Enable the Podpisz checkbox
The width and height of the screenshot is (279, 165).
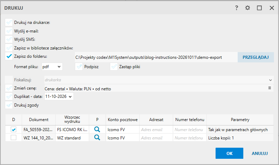point(79,67)
